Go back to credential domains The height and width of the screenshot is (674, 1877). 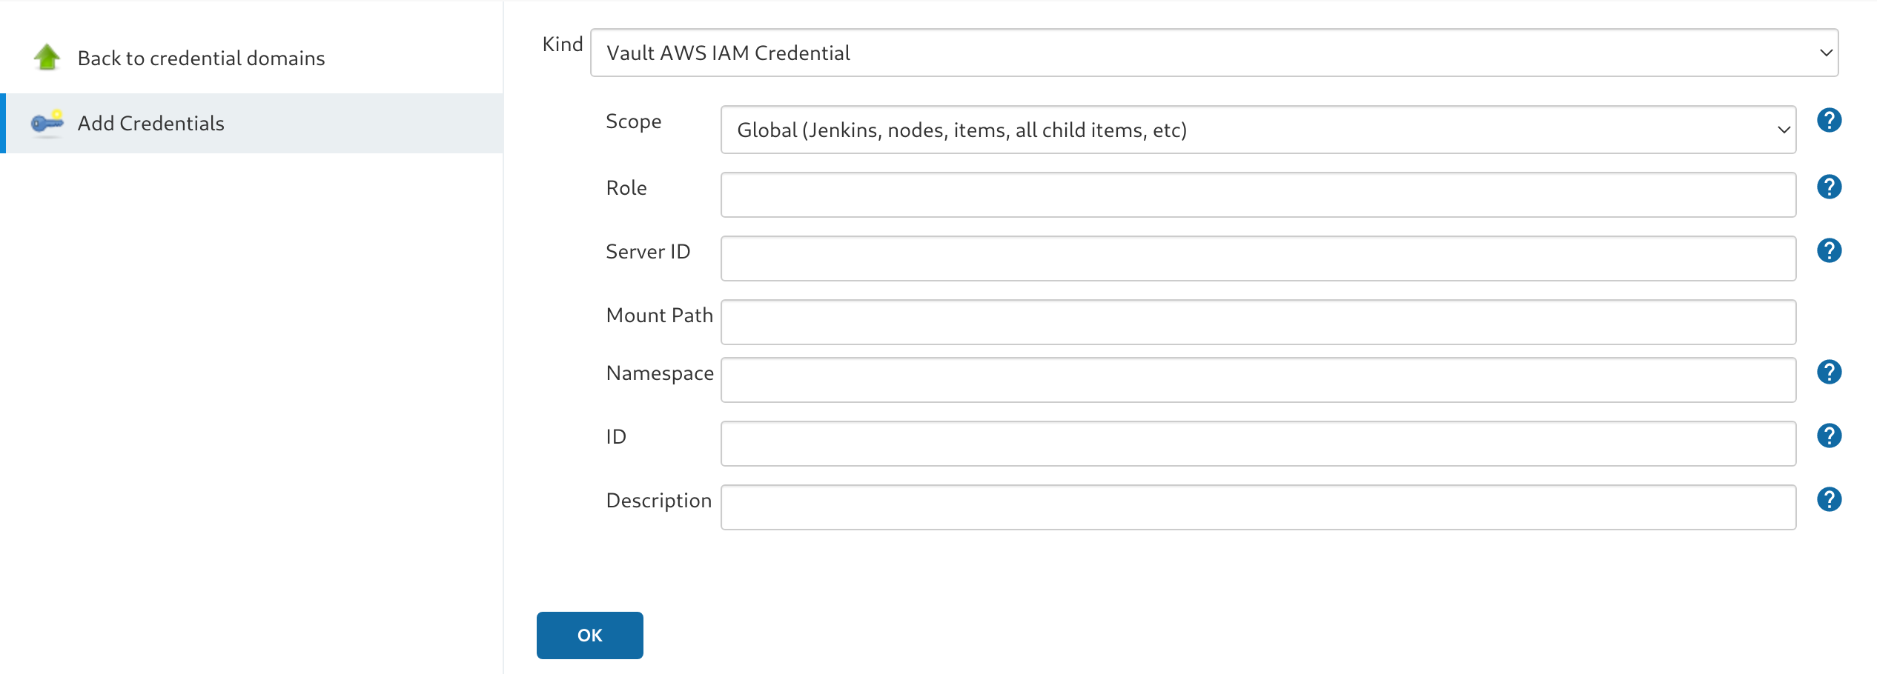click(201, 58)
